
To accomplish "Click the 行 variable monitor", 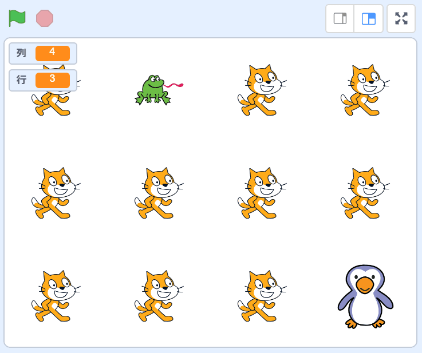I will click(43, 80).
